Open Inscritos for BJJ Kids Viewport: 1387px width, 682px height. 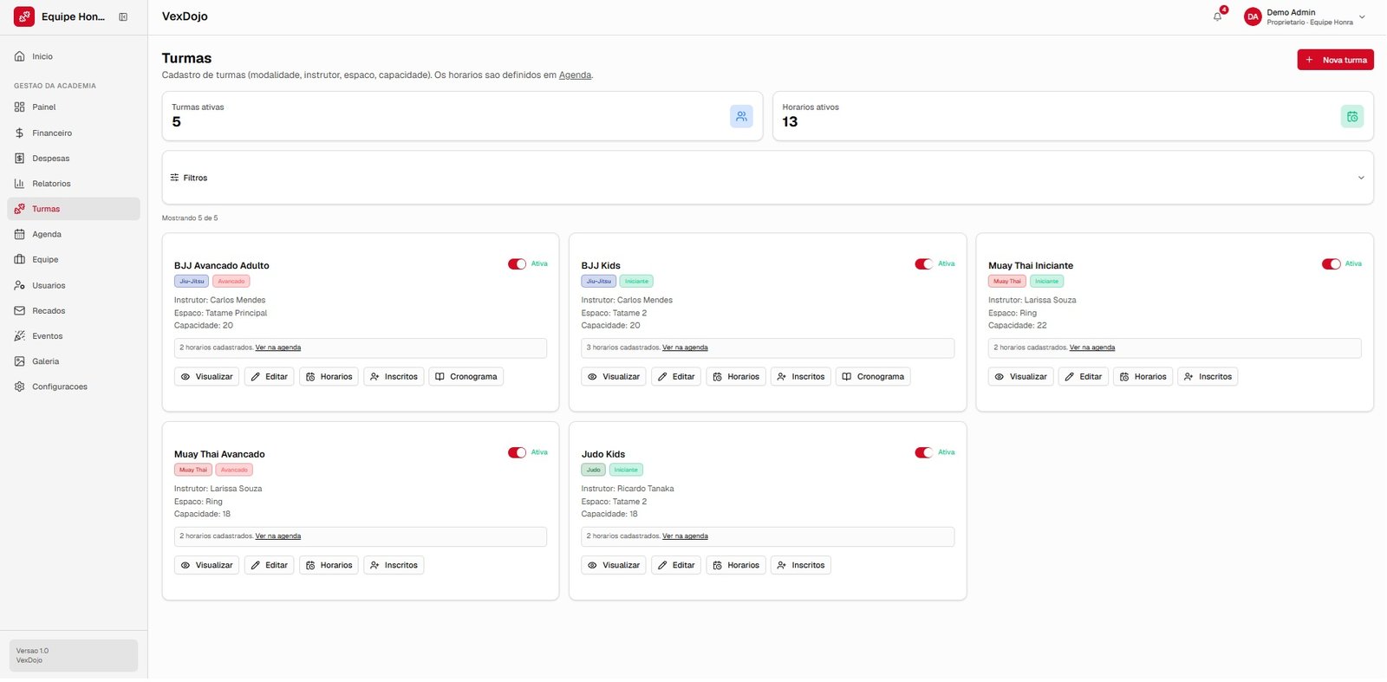(x=801, y=377)
